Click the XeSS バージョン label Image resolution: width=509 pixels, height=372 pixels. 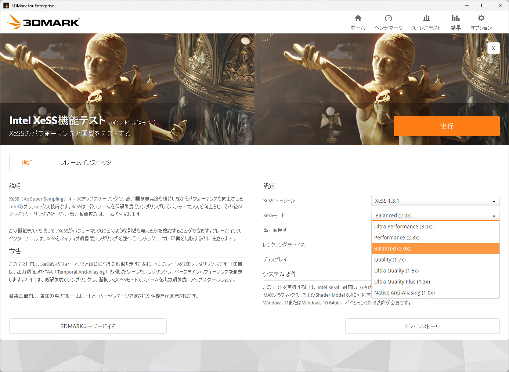279,201
